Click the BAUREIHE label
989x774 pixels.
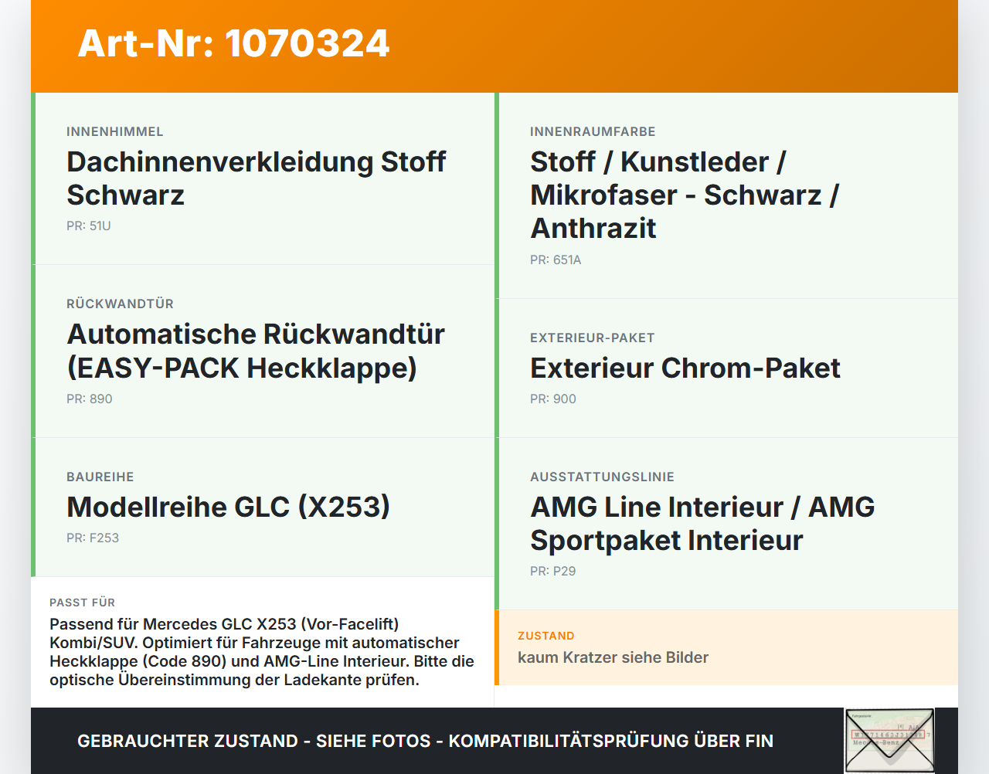[x=100, y=477]
